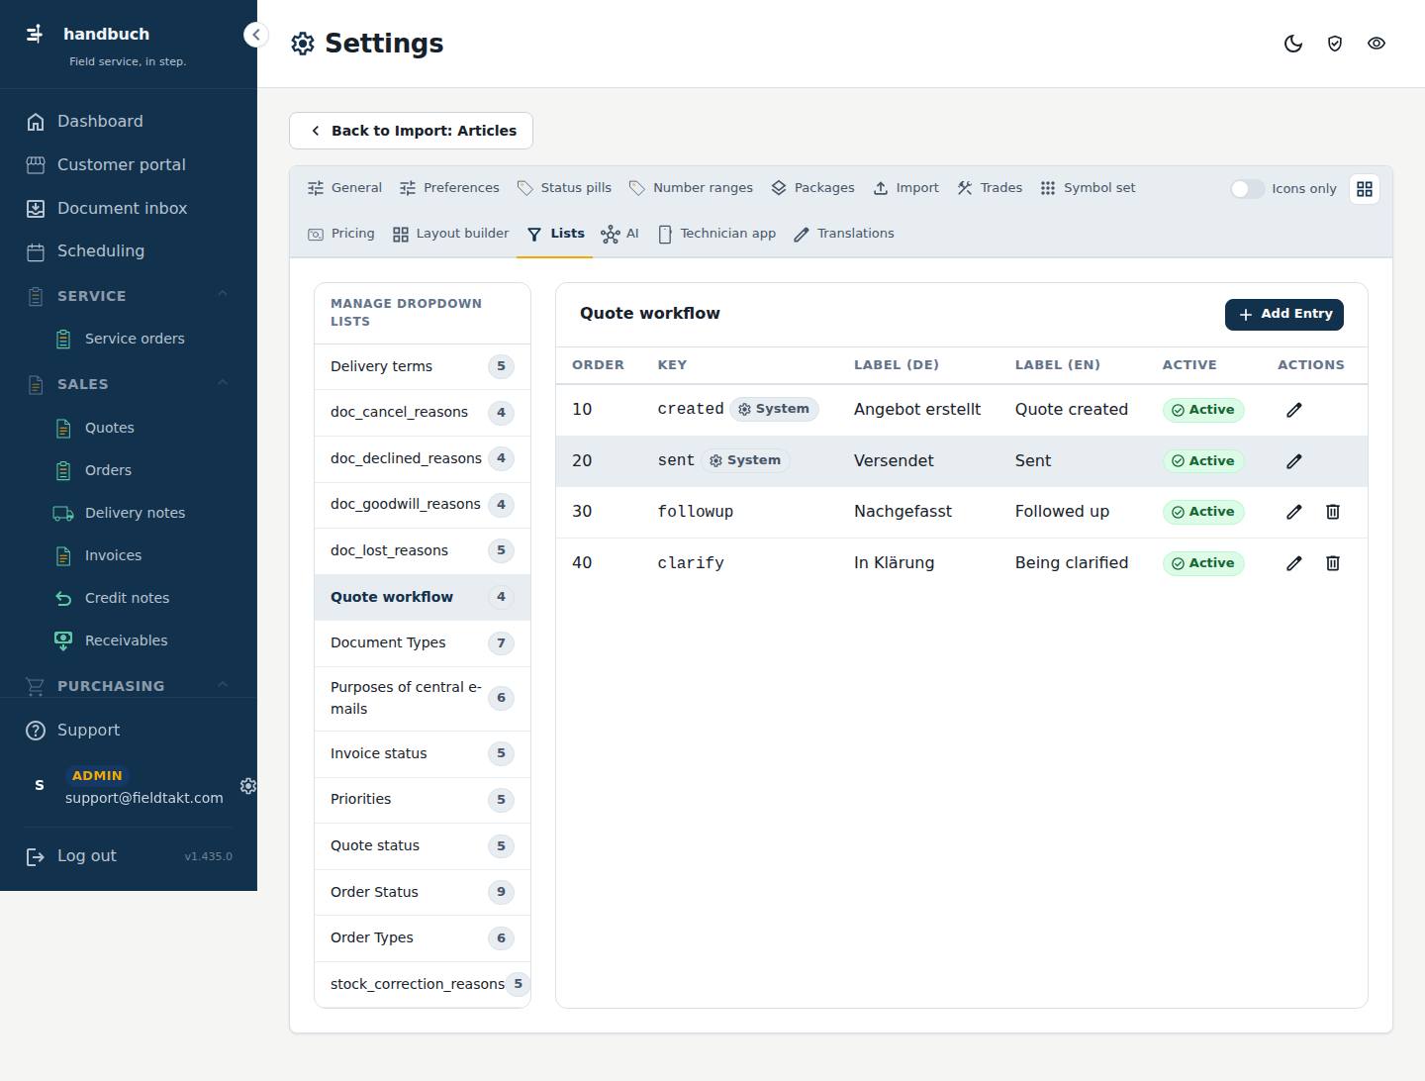Viewport: 1425px width, 1081px height.
Task: Click the eye icon in header
Action: 1377,44
